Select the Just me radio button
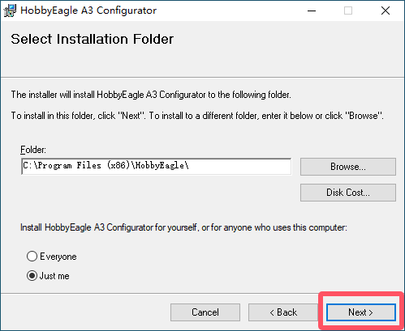This screenshot has width=405, height=331. pyautogui.click(x=32, y=276)
